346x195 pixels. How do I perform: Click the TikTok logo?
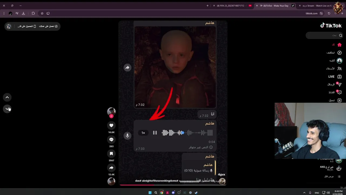[x=331, y=25]
